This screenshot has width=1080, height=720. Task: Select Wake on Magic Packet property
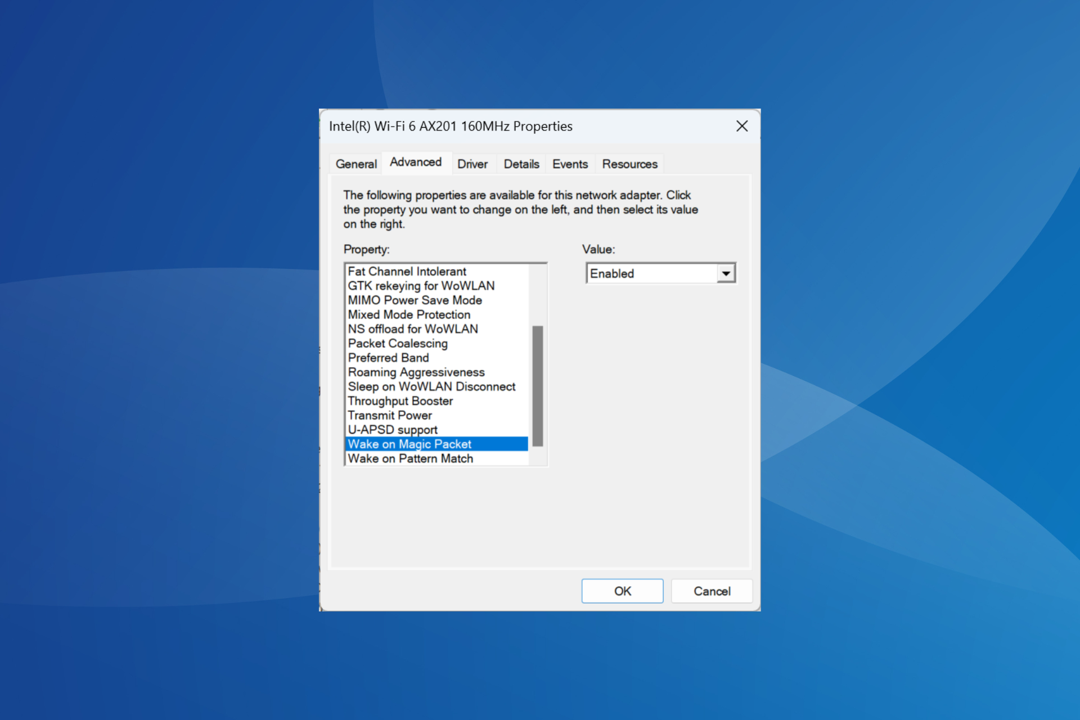pyautogui.click(x=409, y=444)
